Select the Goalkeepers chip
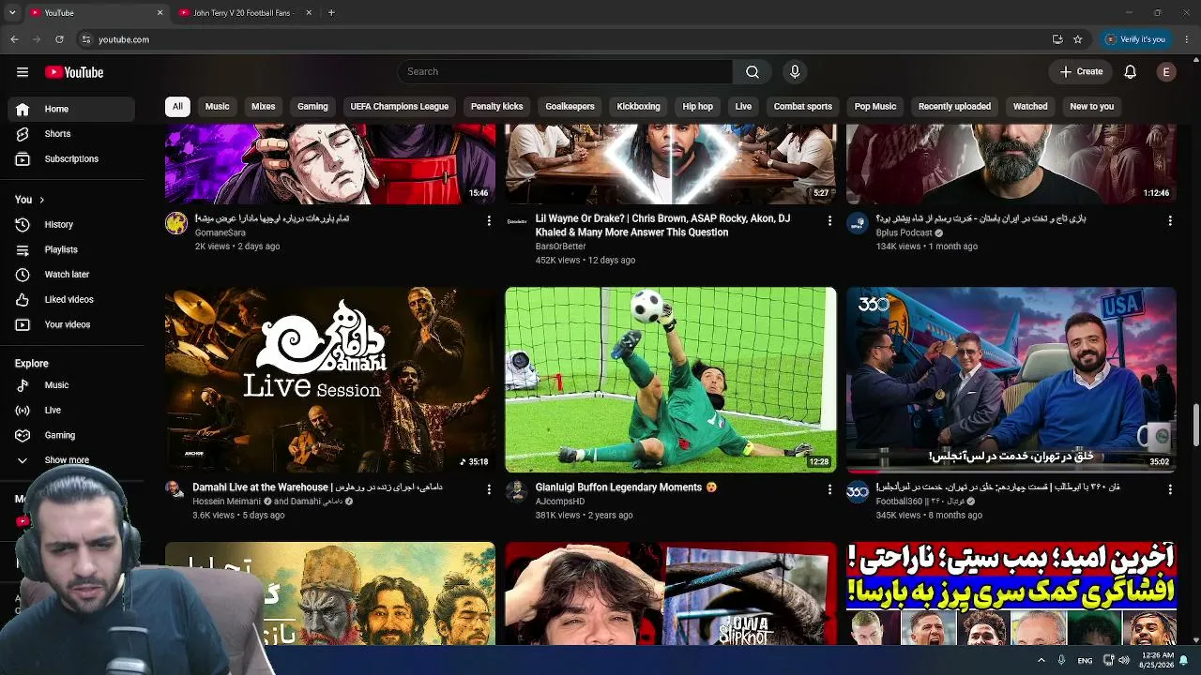Screen dimensions: 1201x675 570,107
